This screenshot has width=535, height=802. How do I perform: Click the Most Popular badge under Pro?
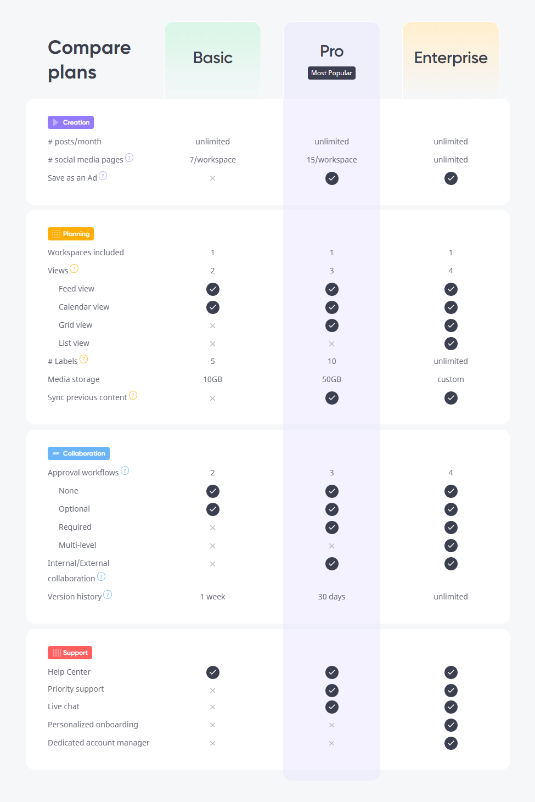332,73
